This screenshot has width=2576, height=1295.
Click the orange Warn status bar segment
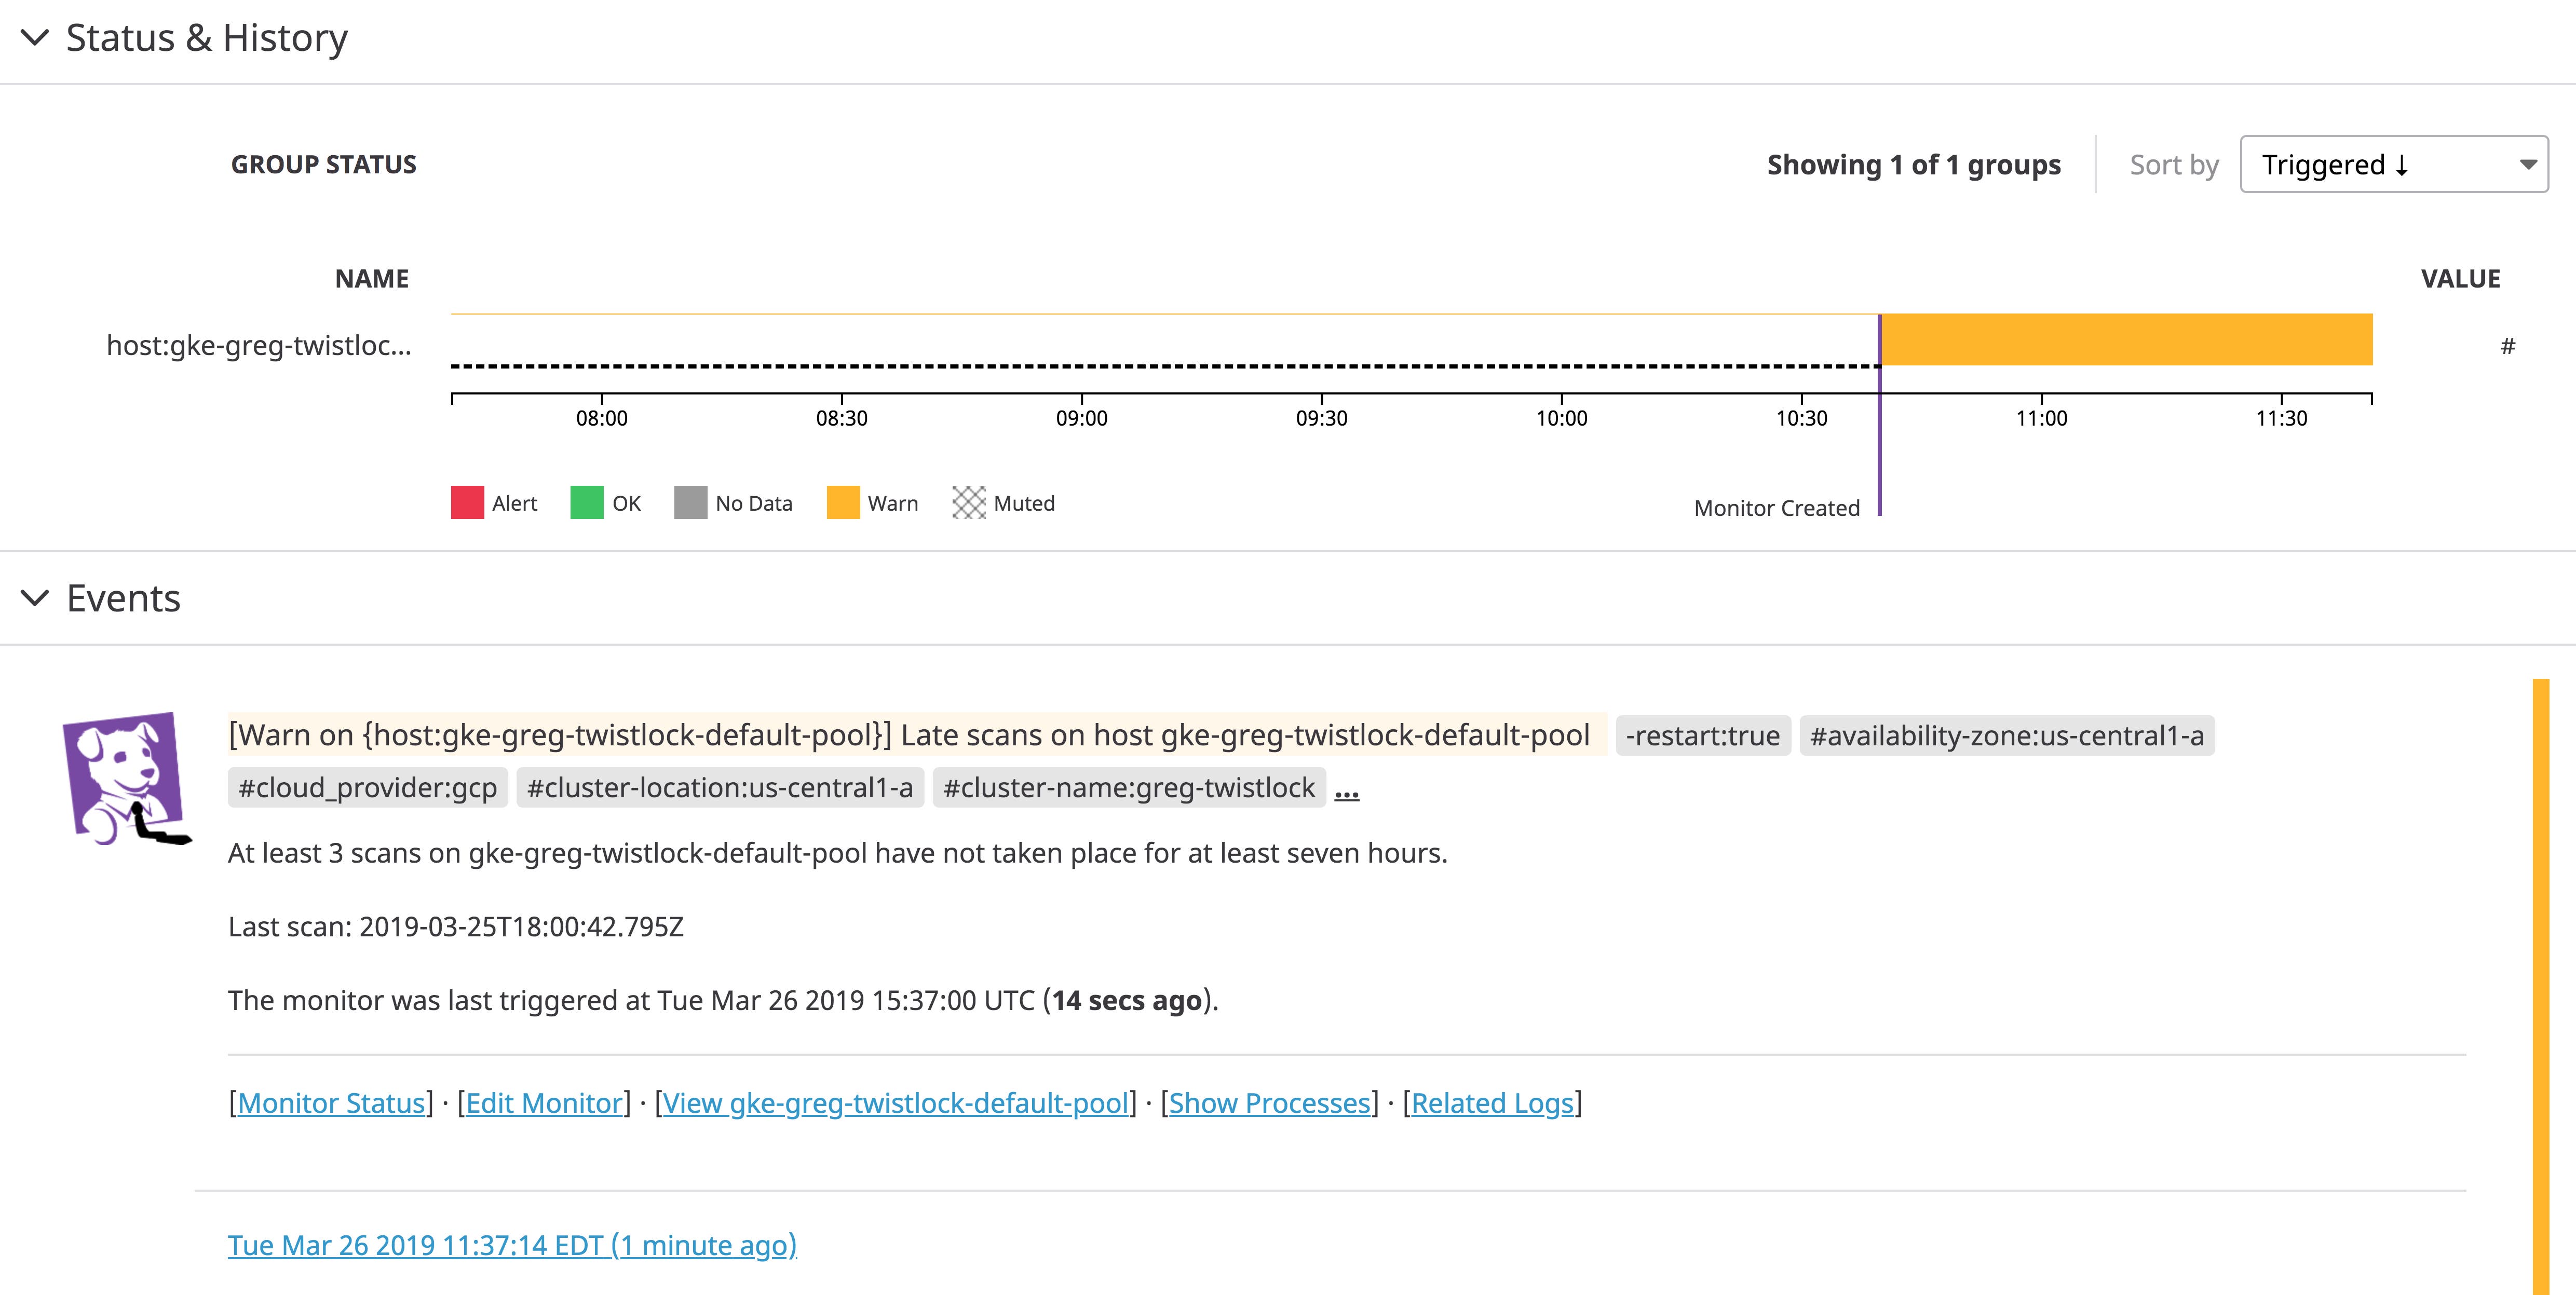tap(2126, 340)
